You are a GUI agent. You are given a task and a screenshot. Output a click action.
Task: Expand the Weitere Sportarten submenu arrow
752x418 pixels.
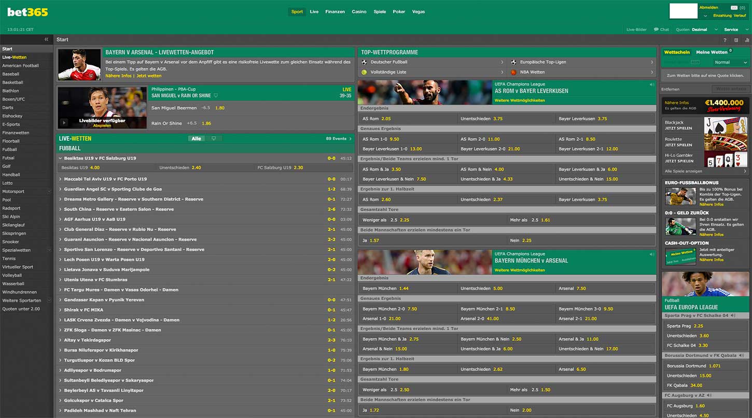click(x=49, y=300)
